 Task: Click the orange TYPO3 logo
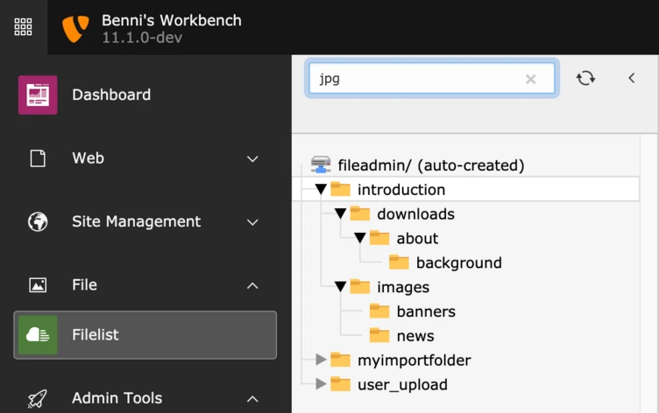click(x=75, y=29)
